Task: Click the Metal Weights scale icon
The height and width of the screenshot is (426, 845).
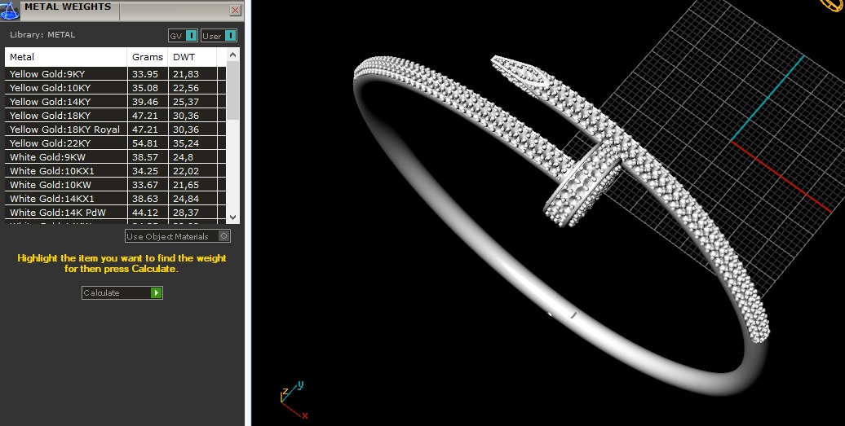Action: pos(9,11)
